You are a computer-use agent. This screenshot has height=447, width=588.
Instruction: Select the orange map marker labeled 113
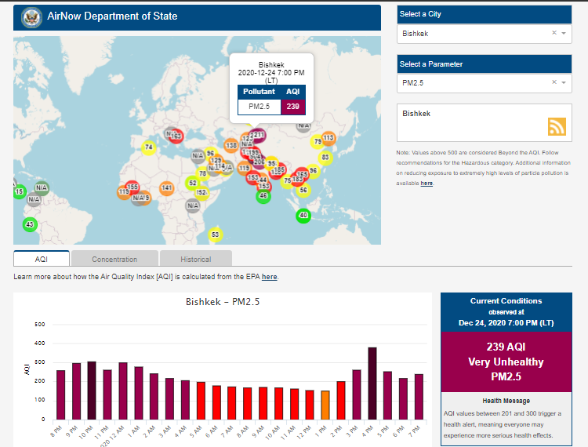(328, 138)
